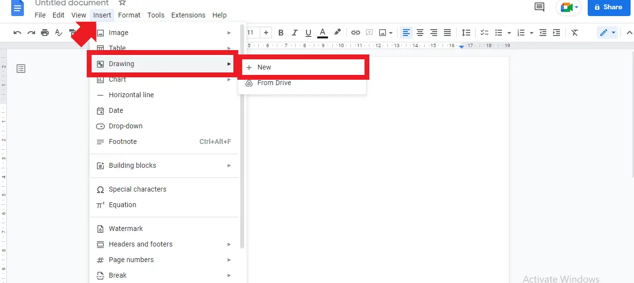Screen dimensions: 634x283
Task: Toggle bold formatting
Action: tap(281, 33)
